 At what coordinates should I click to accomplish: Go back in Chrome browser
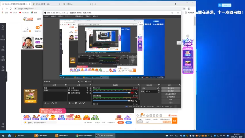(3, 8)
